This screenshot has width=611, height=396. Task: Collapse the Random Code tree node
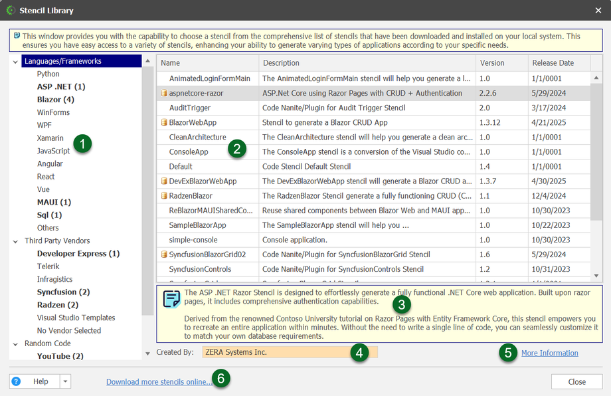click(15, 344)
